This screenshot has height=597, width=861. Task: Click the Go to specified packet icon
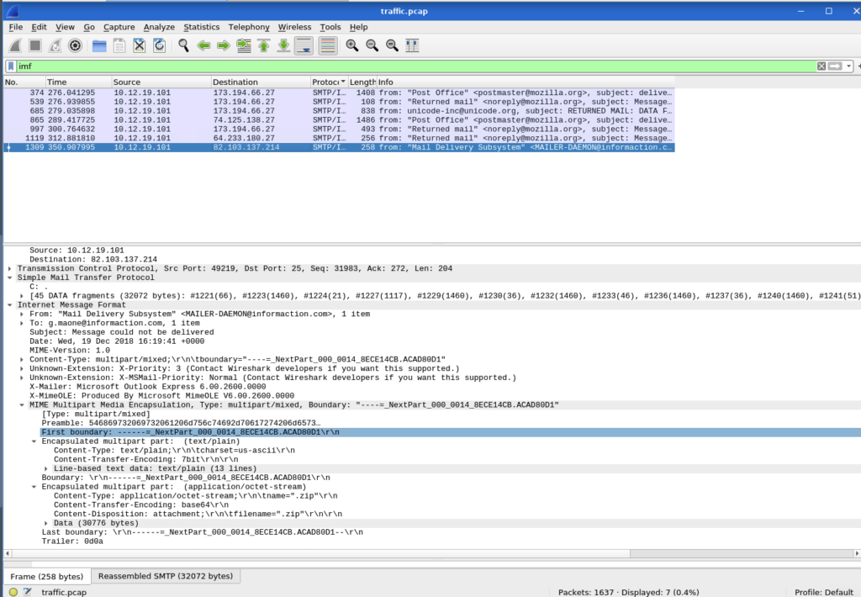pyautogui.click(x=244, y=45)
